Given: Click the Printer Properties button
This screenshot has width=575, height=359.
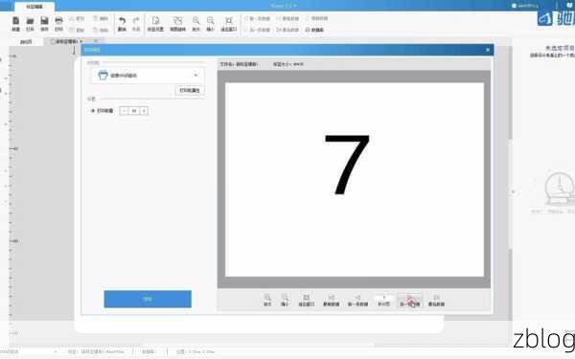Looking at the screenshot, I should coord(190,90).
